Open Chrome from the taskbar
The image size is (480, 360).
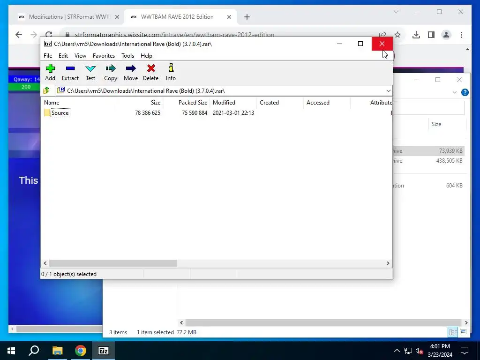click(x=80, y=351)
